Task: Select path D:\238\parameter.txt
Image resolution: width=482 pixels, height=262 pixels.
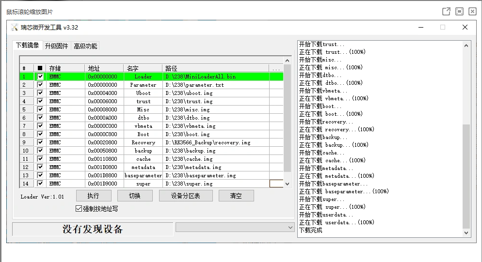Action: (194, 85)
